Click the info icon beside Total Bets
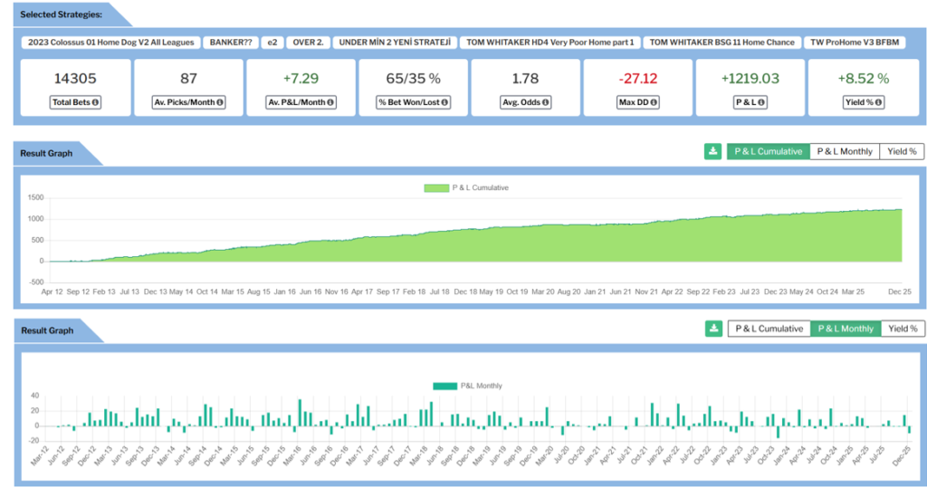The width and height of the screenshot is (927, 487). pyautogui.click(x=95, y=102)
